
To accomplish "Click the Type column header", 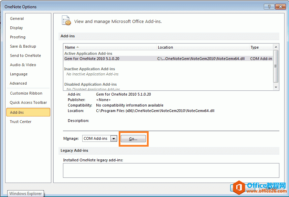I will tap(261, 47).
